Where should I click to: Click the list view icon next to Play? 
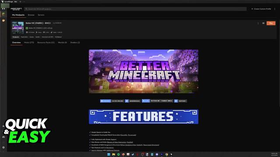[x=263, y=23]
